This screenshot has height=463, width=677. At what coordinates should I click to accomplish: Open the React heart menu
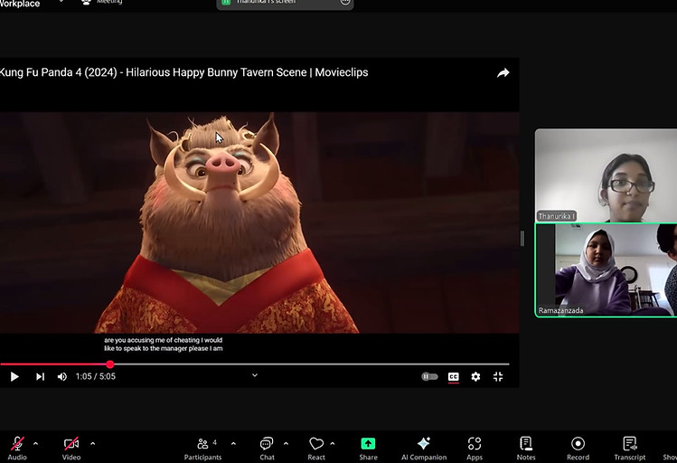(316, 448)
